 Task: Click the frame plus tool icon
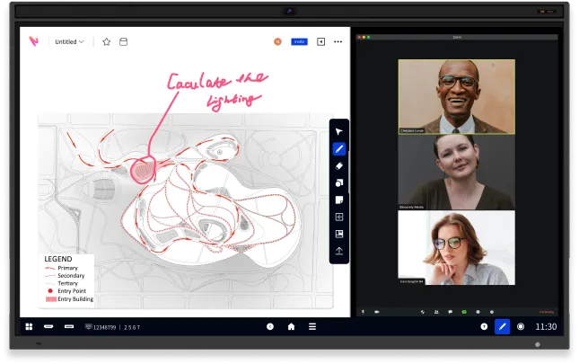(339, 217)
